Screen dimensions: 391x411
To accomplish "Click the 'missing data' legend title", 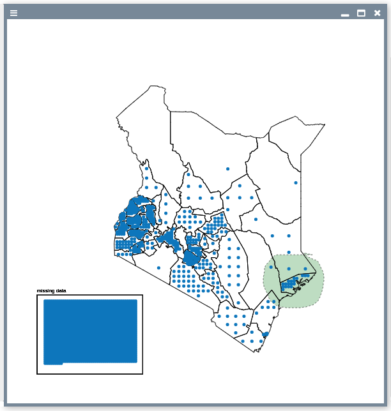I will click(52, 291).
